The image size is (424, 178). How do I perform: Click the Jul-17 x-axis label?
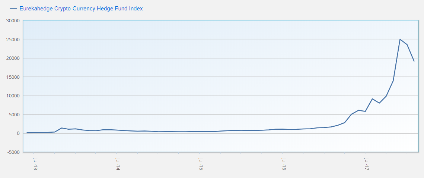tap(367, 164)
